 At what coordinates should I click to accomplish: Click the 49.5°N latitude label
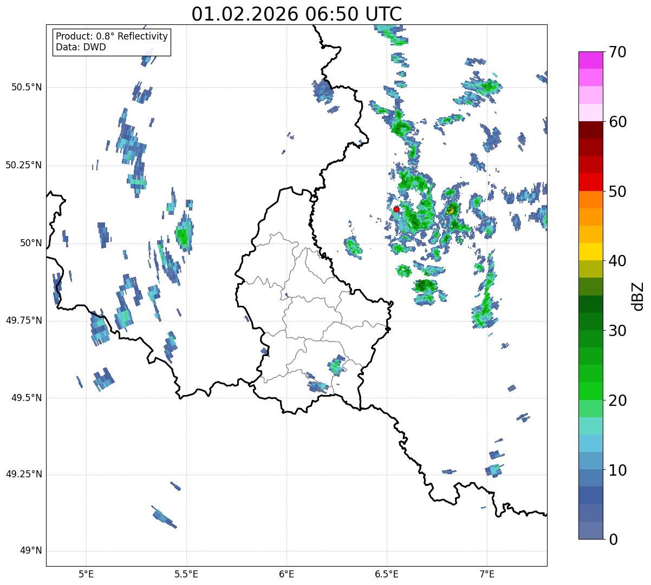pyautogui.click(x=27, y=398)
